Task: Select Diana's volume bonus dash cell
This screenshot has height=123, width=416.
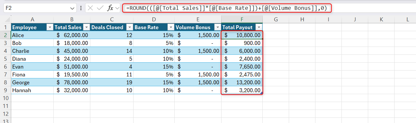Action: click(198, 59)
